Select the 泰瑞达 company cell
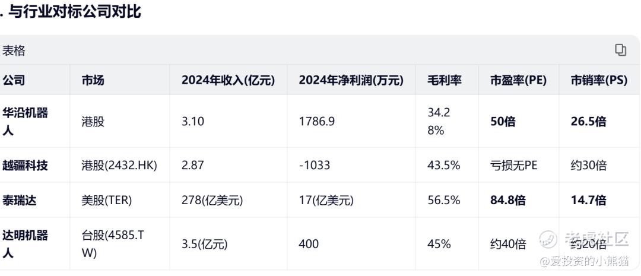The image size is (641, 276). tap(20, 200)
